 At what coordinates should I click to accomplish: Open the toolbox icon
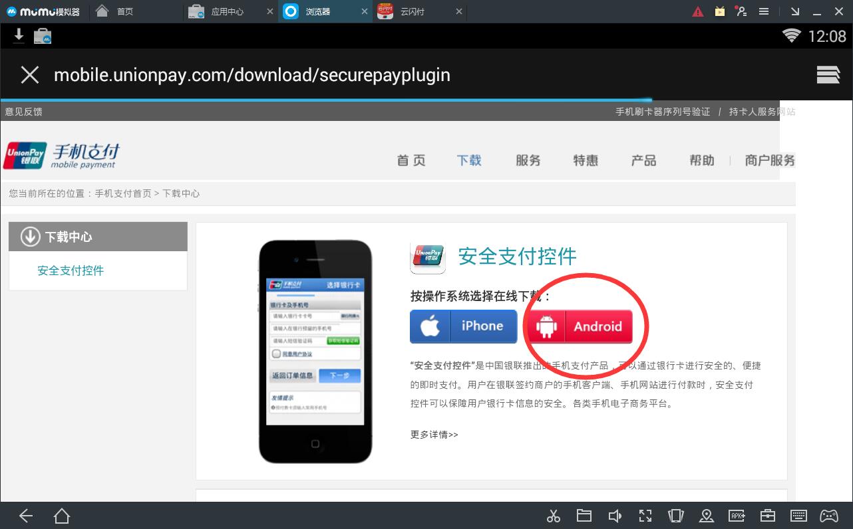click(x=768, y=516)
